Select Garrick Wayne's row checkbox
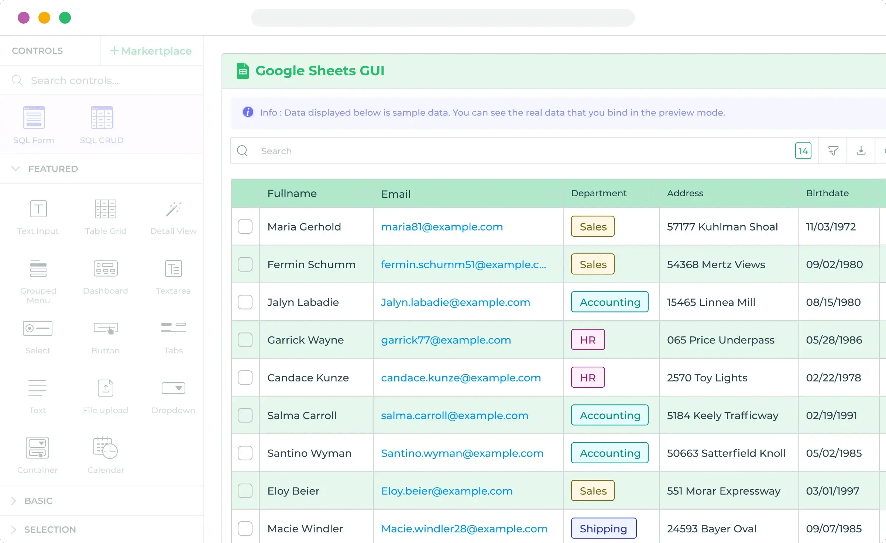Image resolution: width=886 pixels, height=543 pixels. 245,340
